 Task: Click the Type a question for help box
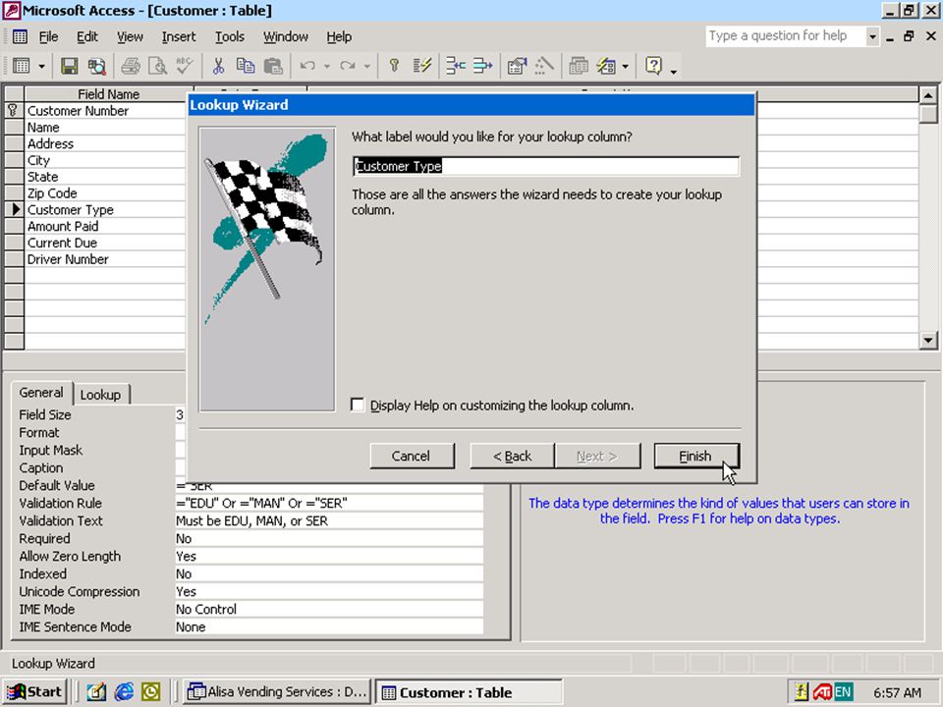click(786, 36)
